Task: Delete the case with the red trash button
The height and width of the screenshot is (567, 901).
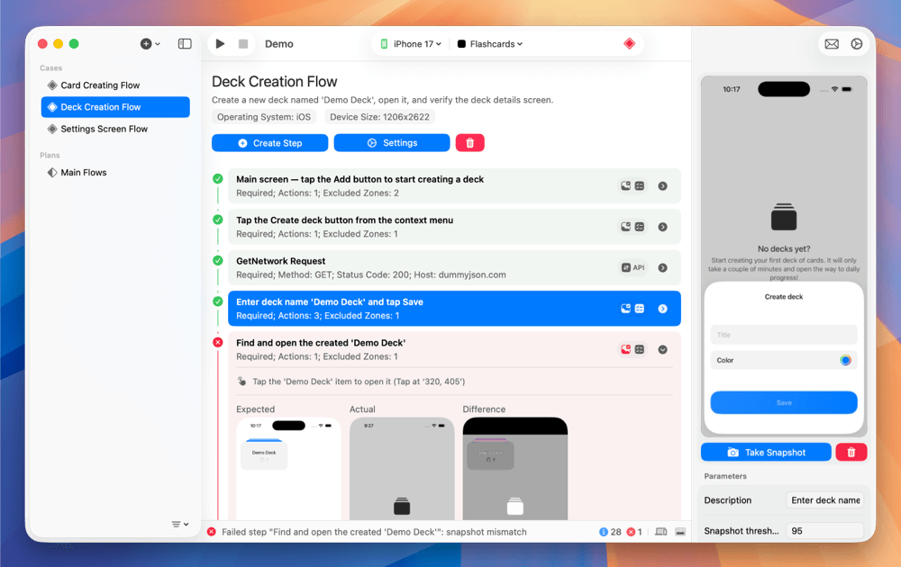Action: click(x=470, y=143)
